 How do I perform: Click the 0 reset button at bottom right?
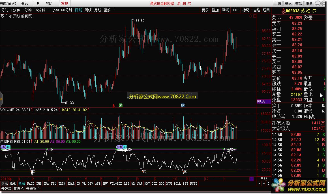pyautogui.click(x=268, y=184)
